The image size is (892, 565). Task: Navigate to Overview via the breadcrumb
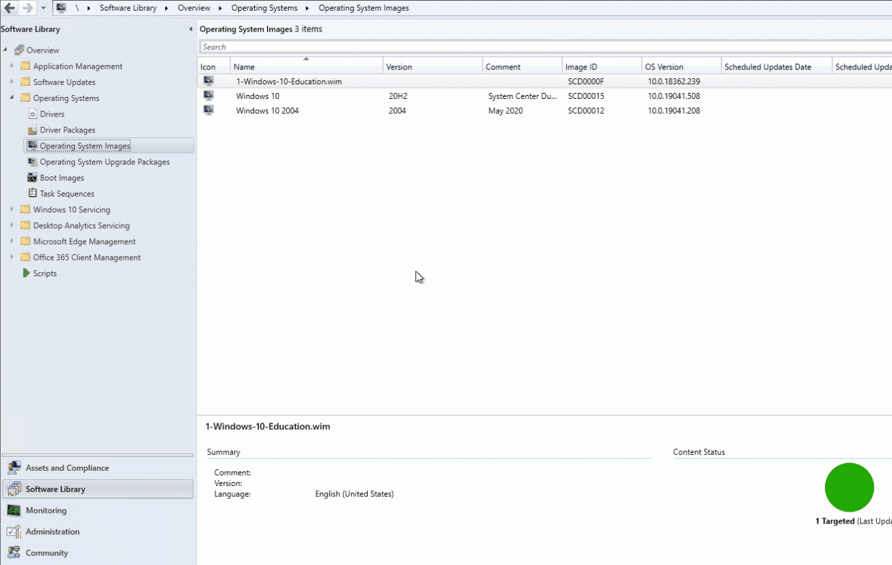(x=194, y=7)
